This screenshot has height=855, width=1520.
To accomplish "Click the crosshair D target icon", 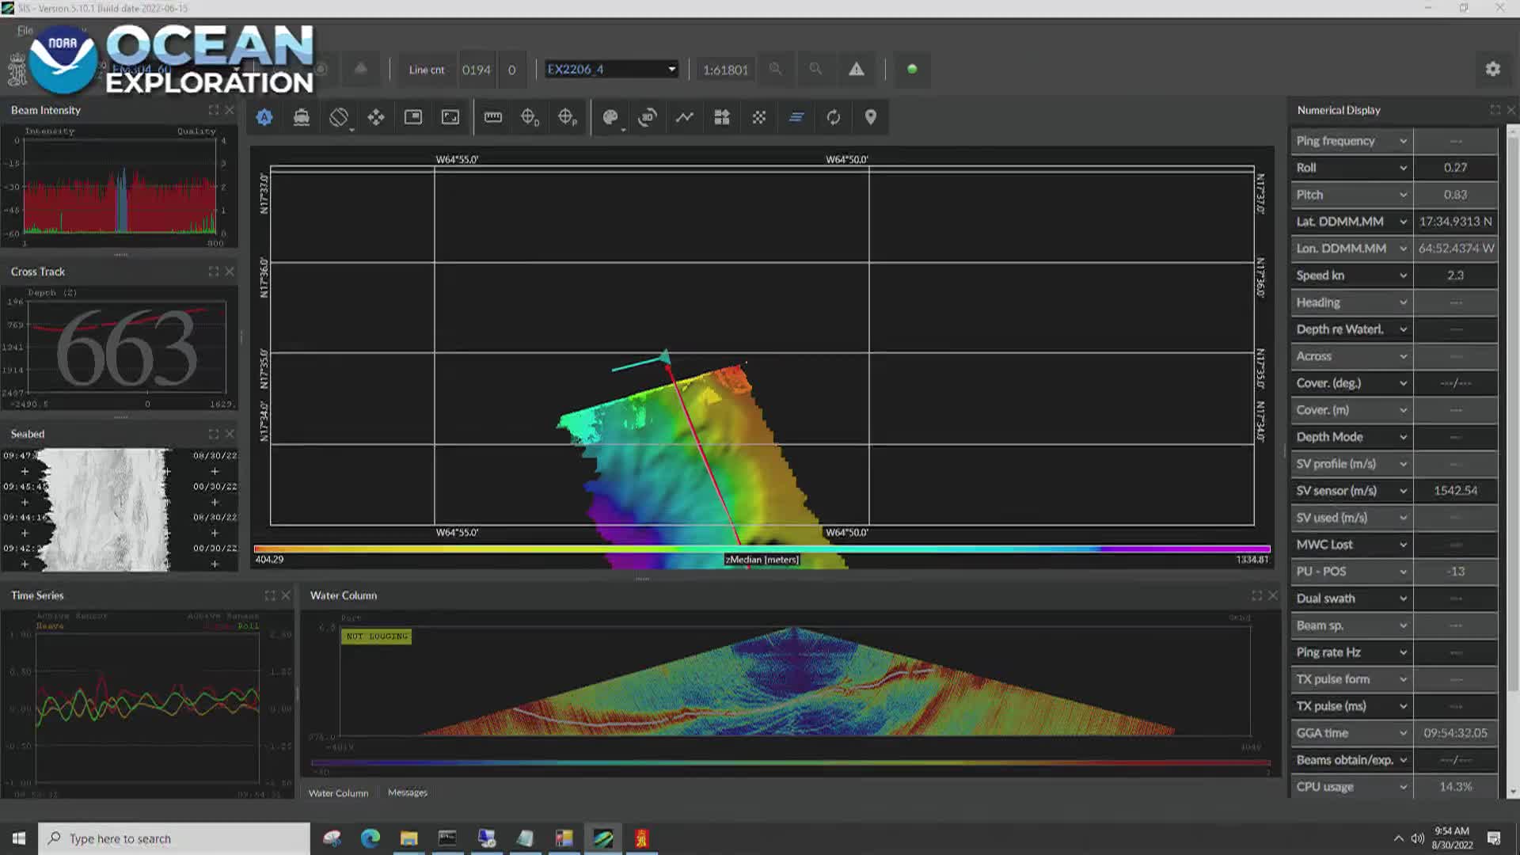I will (x=530, y=117).
